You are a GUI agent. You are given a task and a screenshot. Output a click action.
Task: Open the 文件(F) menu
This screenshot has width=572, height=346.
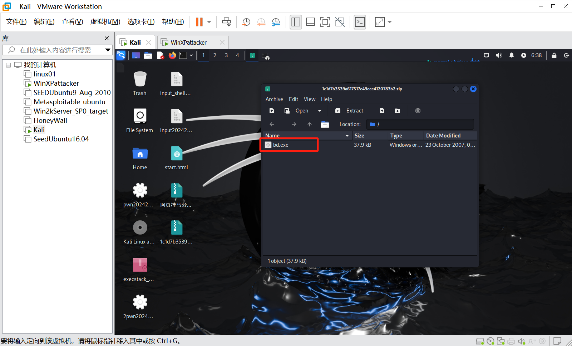(x=16, y=22)
